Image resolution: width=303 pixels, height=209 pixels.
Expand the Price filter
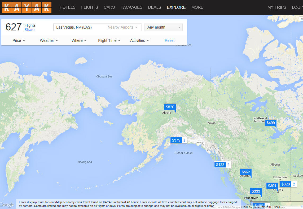(x=19, y=40)
